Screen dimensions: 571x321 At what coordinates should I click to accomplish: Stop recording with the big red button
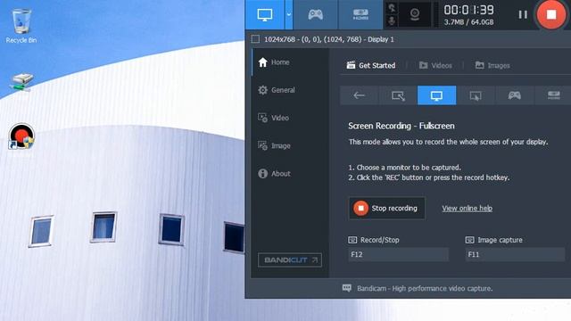(551, 14)
